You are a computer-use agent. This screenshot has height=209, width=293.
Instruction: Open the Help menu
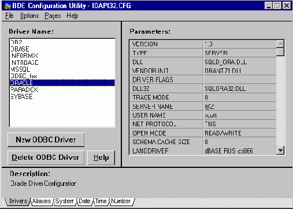tap(72, 16)
